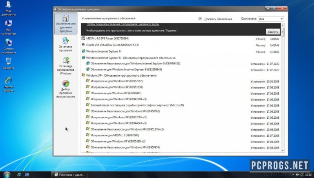This screenshot has height=178, width=314.
Task: Click show desktop icon in quick launch
Action: tap(27, 174)
